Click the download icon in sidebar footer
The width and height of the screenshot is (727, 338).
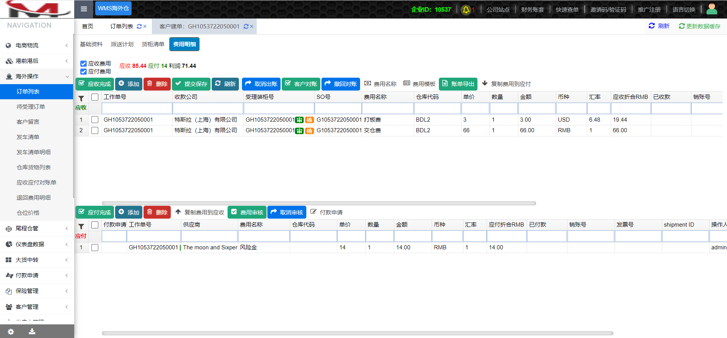pyautogui.click(x=32, y=332)
